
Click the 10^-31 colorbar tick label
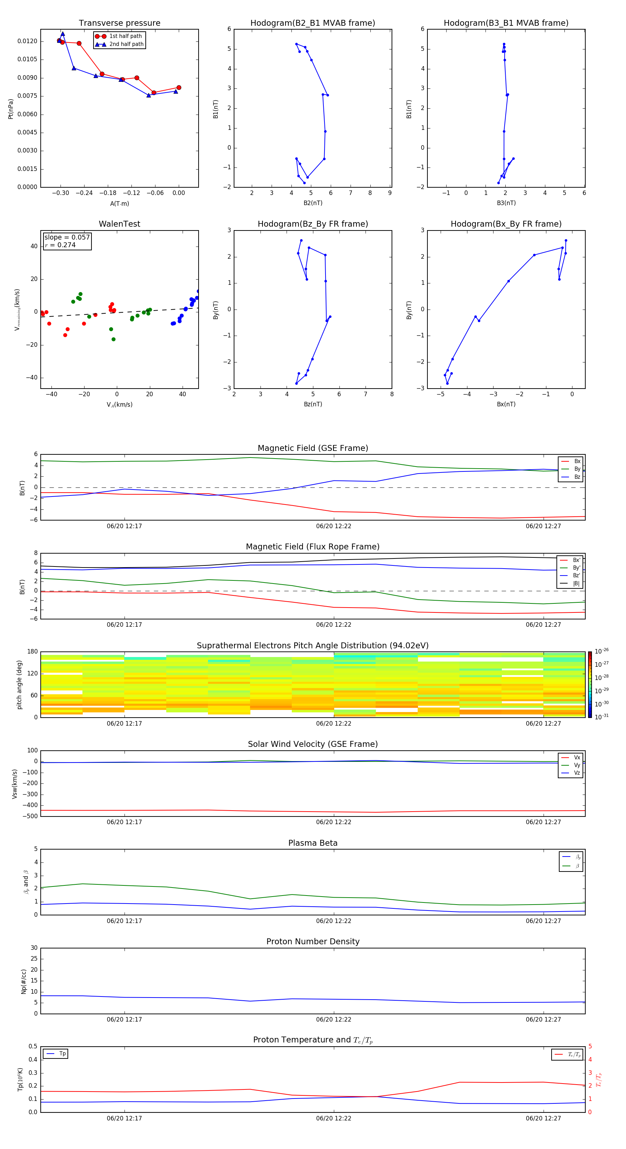point(602,717)
